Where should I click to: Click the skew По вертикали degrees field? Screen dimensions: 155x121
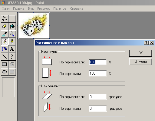[98, 109]
